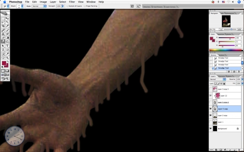Create a new layer in Layers panel
The image size is (244, 152).
(234, 150)
